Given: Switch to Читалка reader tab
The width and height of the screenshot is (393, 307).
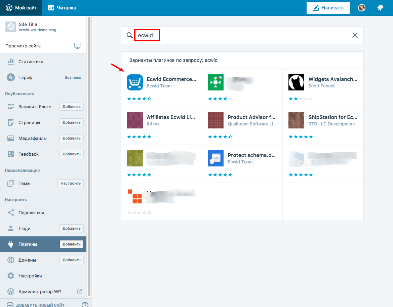Looking at the screenshot, I should coord(62,8).
